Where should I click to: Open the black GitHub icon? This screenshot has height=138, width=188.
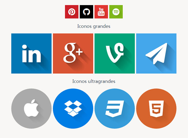[86, 12]
